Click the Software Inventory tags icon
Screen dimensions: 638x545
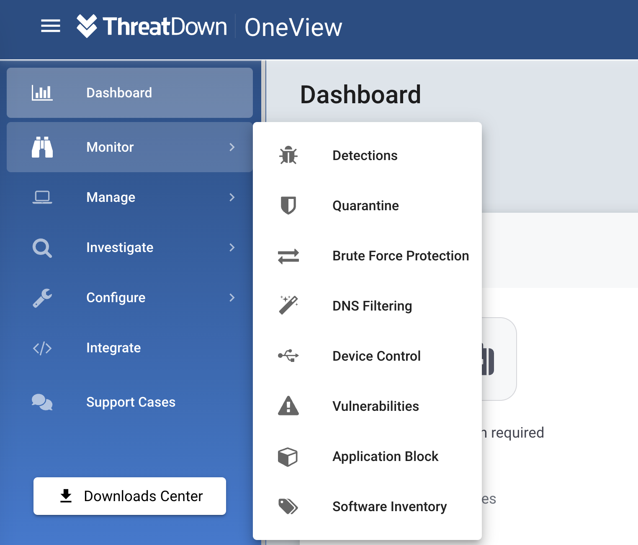point(288,507)
